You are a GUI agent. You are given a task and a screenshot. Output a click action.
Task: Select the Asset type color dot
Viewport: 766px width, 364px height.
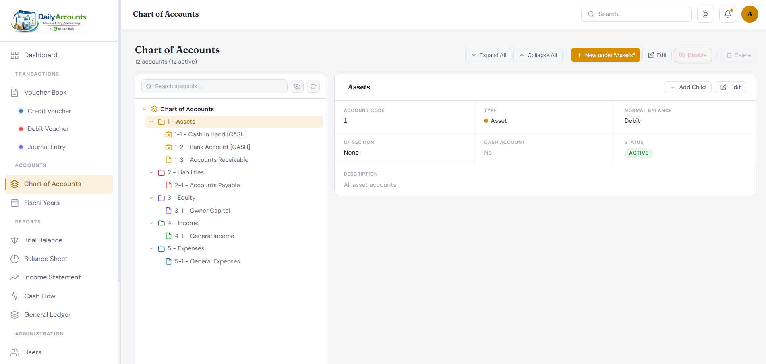tap(486, 120)
